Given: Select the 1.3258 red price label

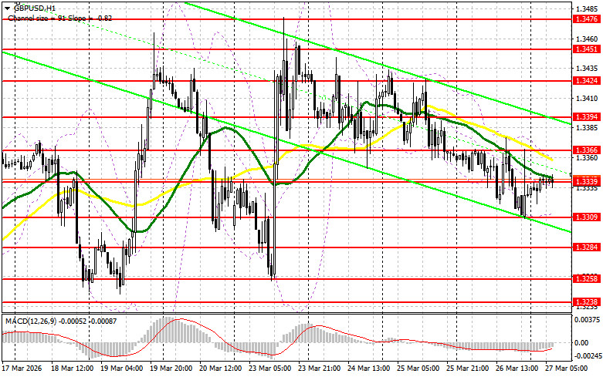Looking at the screenshot, I should [x=587, y=278].
